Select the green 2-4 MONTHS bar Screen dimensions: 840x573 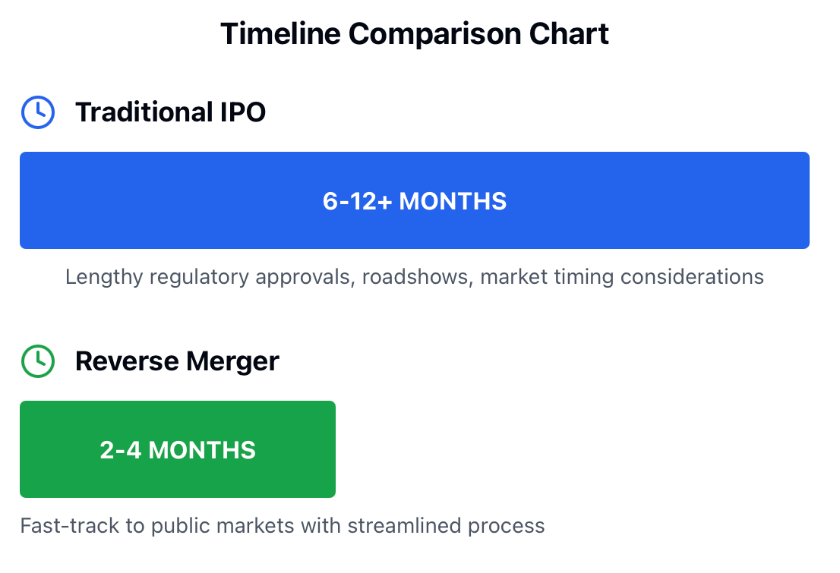click(178, 449)
